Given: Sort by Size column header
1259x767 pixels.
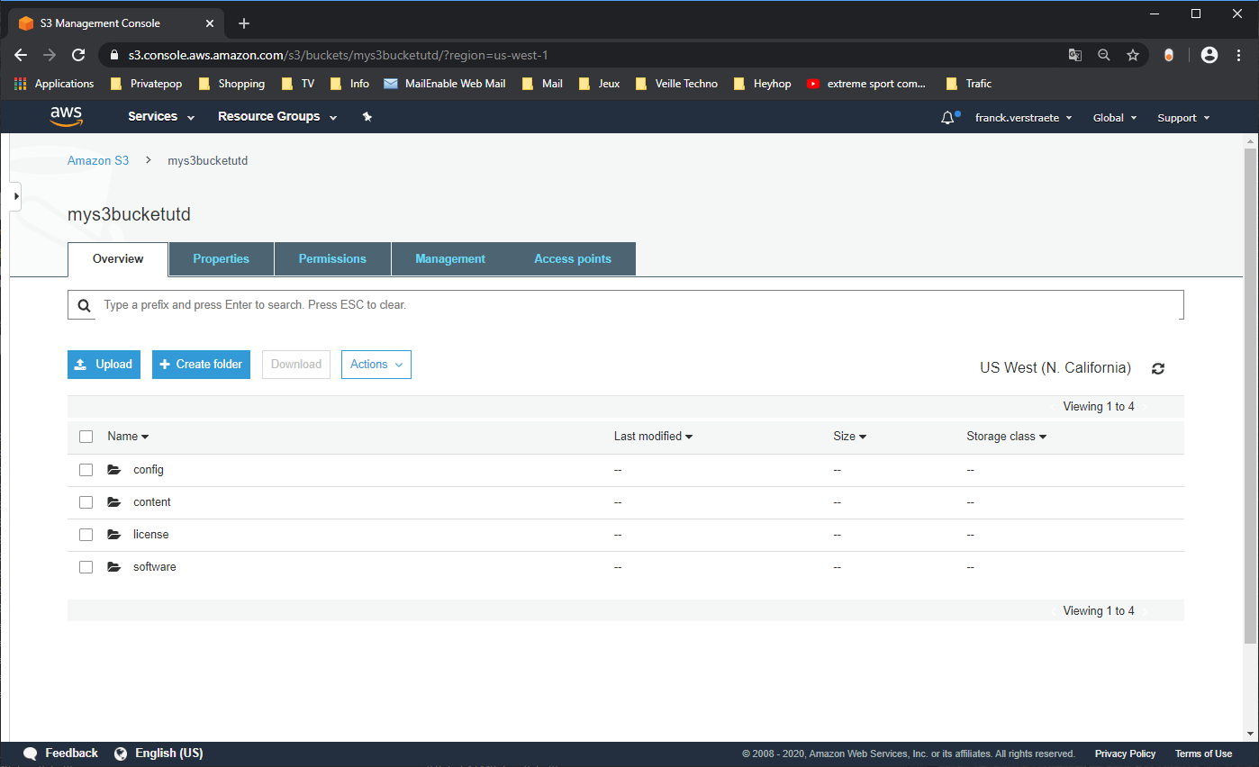Looking at the screenshot, I should [x=849, y=437].
